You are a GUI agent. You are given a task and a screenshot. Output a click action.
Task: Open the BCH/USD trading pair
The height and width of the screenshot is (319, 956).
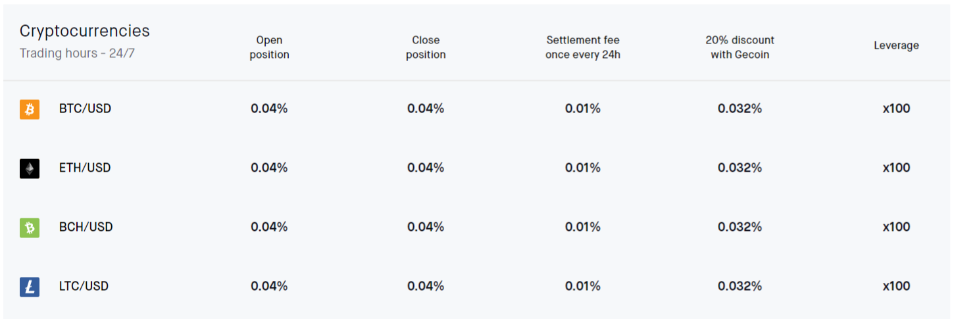point(86,227)
